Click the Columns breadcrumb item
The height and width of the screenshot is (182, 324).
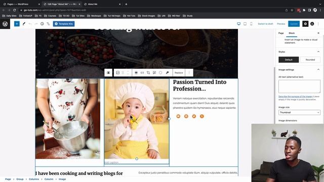(x=34, y=179)
